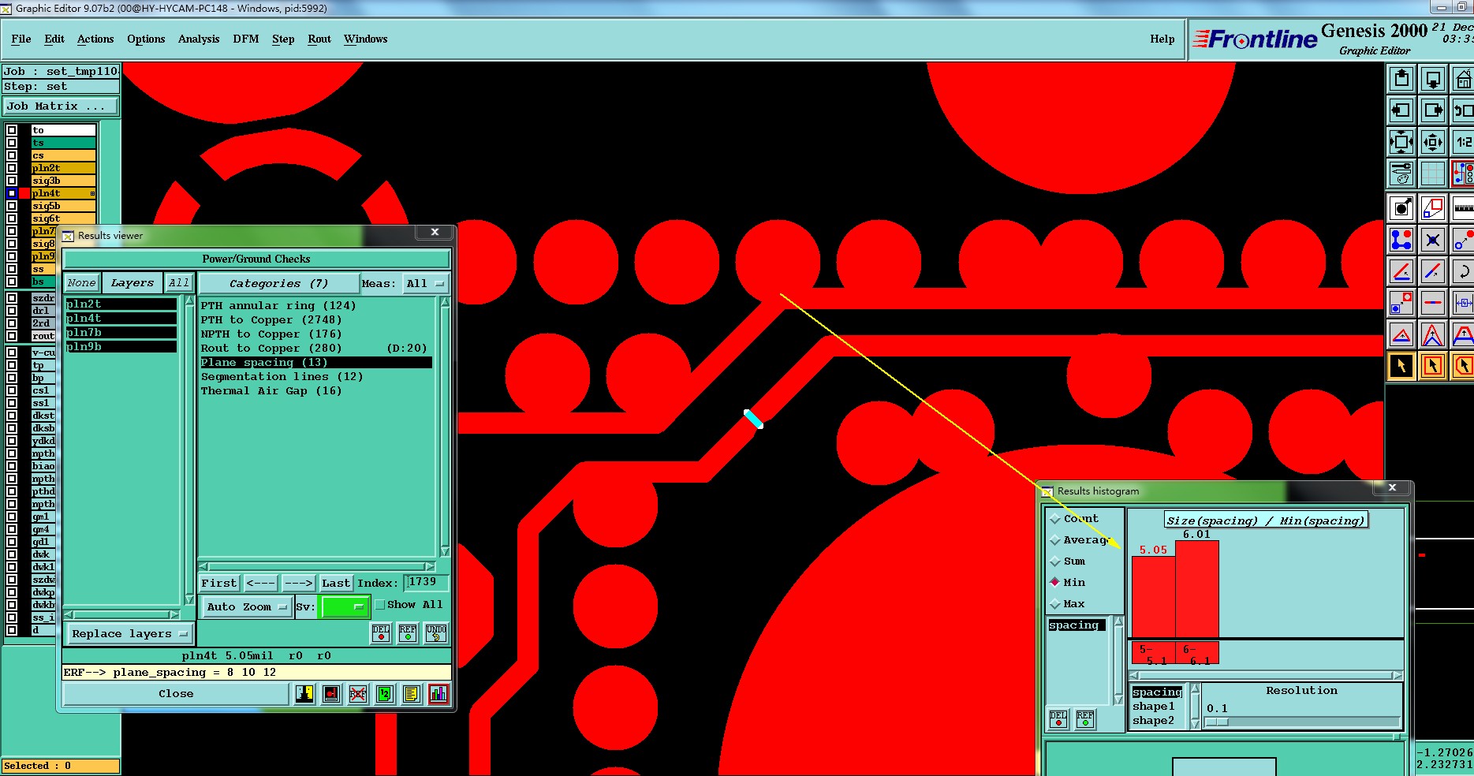
Task: Click the REF icon in Results viewer
Action: (408, 633)
